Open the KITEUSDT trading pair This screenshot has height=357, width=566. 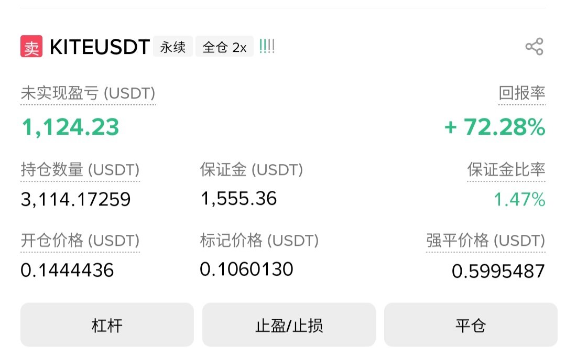point(100,47)
